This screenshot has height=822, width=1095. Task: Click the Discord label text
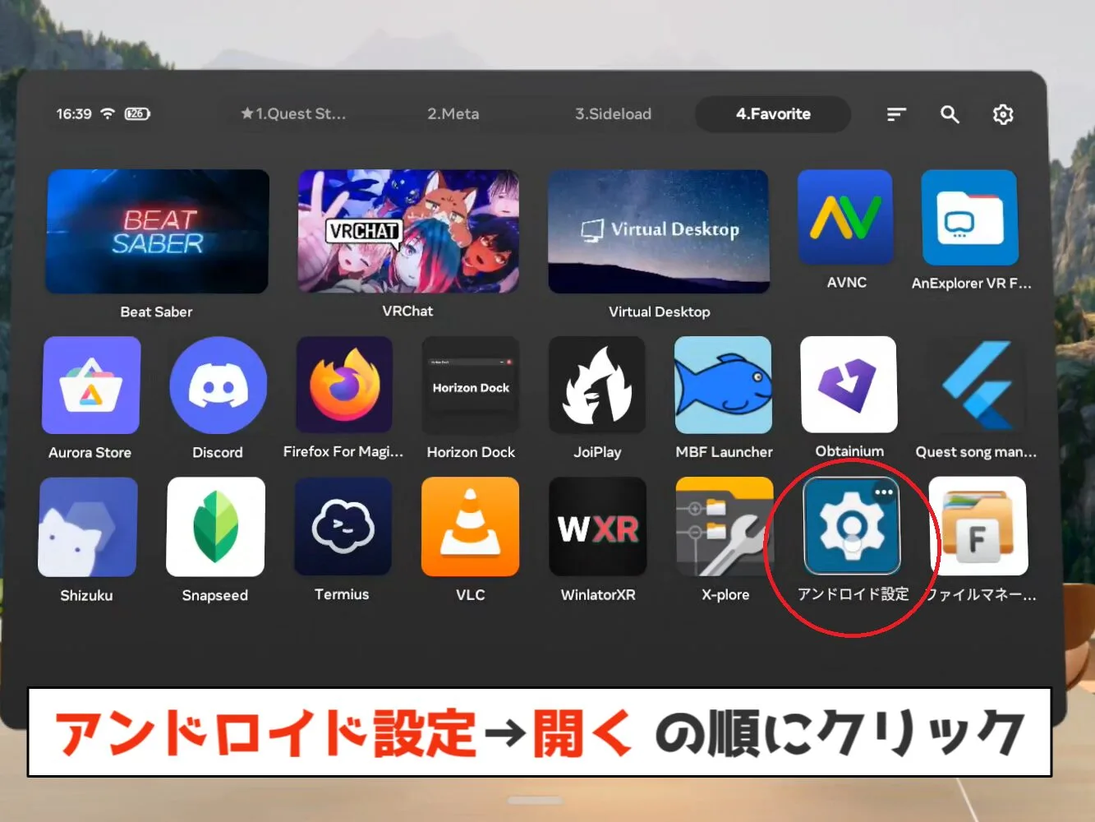(218, 452)
